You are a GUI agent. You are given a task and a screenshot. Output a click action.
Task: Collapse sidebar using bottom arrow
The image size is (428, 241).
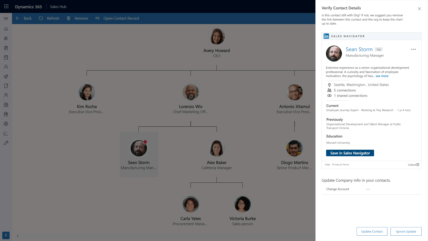[17, 236]
